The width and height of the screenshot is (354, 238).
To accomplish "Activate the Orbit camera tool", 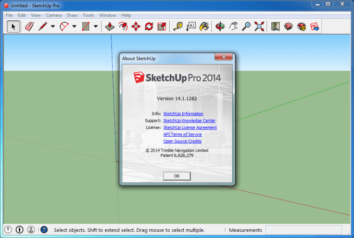I will 220,27.
